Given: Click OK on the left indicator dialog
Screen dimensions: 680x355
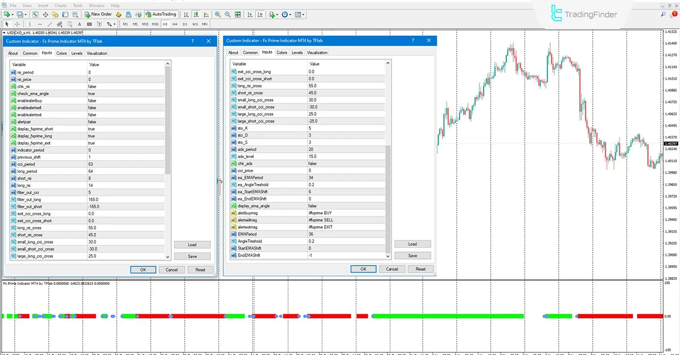Looking at the screenshot, I should pos(143,270).
